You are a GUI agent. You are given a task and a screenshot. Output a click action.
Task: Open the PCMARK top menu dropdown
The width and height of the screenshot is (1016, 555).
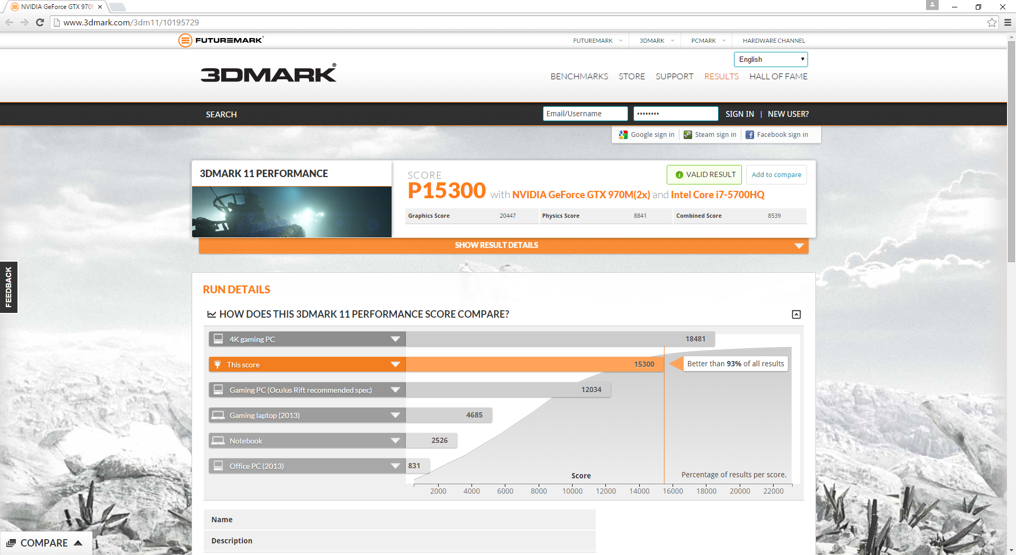click(709, 41)
